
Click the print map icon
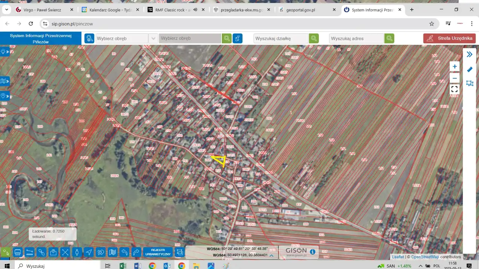(17, 252)
